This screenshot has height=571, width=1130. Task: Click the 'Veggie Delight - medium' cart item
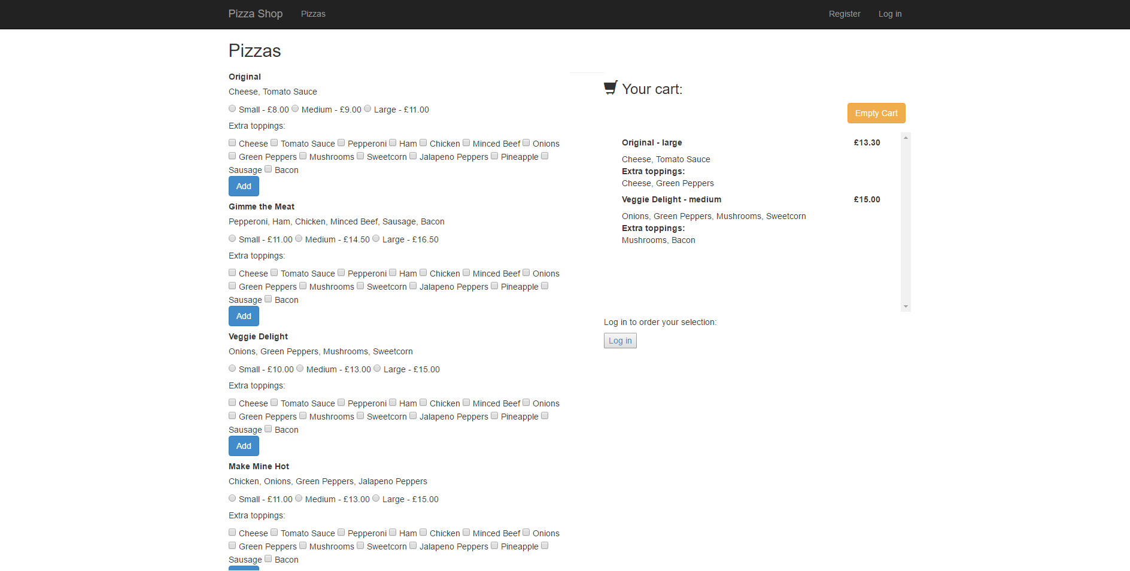pos(672,199)
